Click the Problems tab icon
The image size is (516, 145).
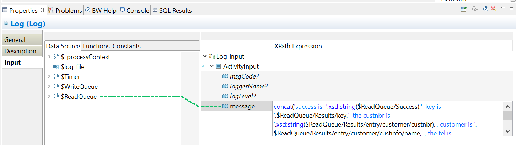[51, 10]
